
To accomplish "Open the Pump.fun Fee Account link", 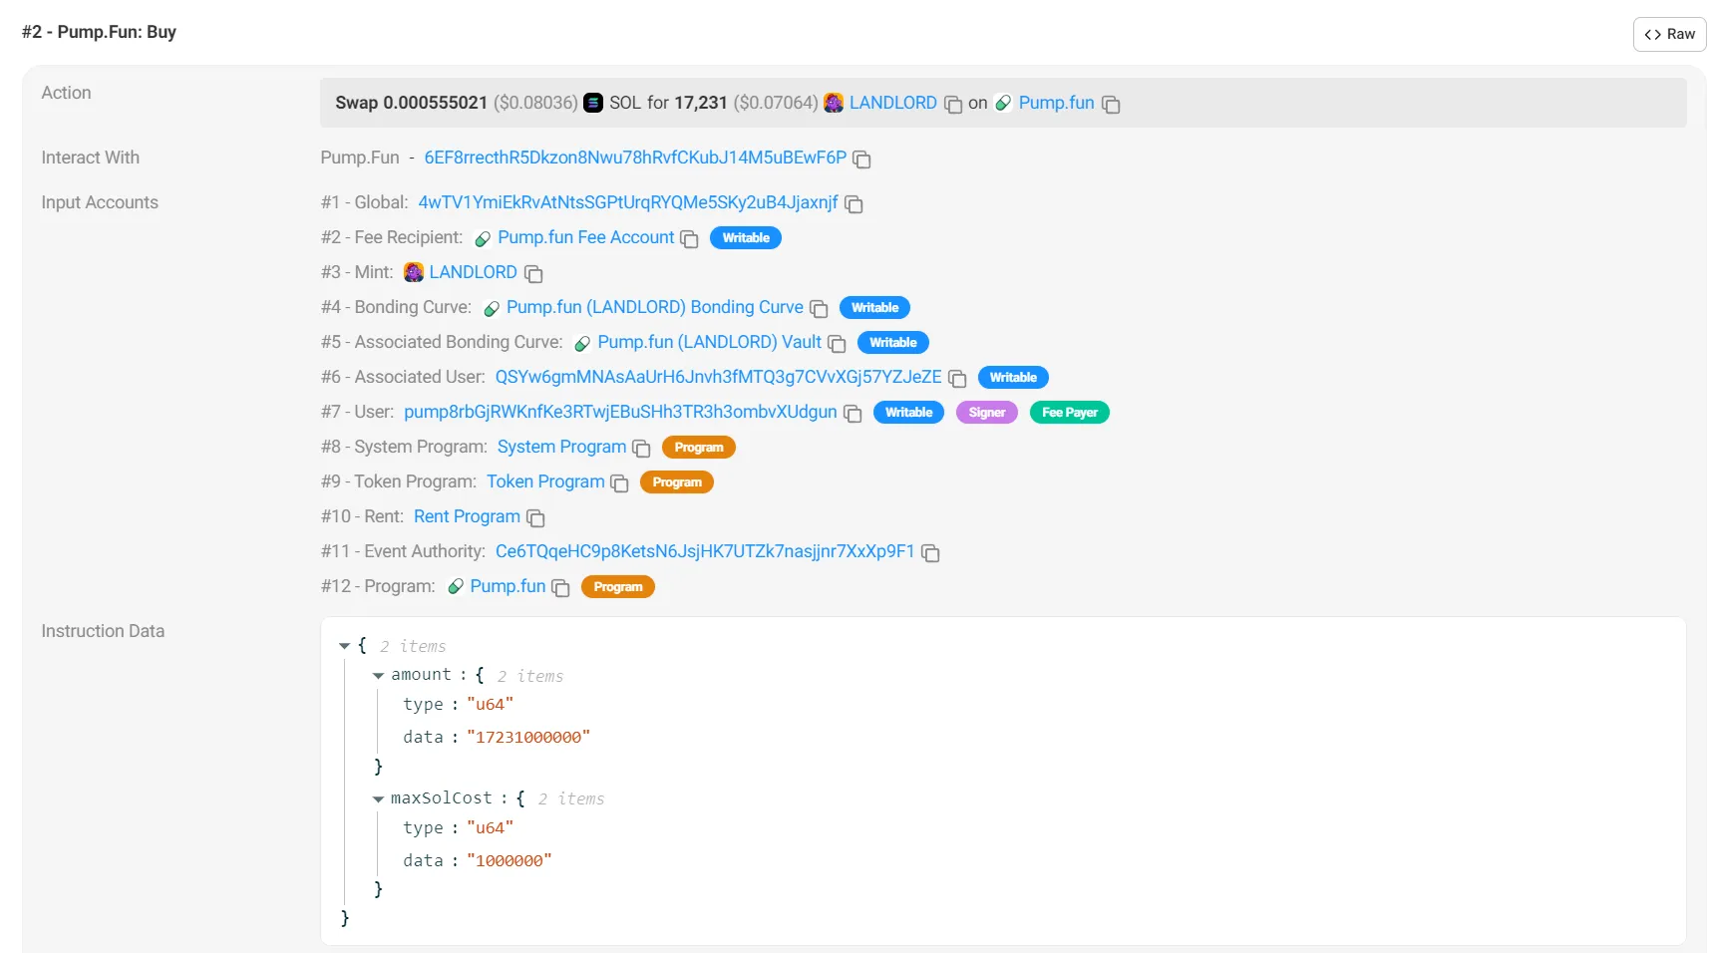I will tap(586, 237).
